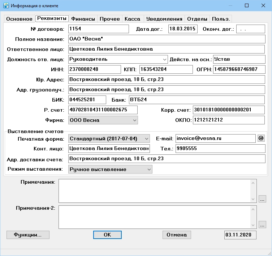This screenshot has width=272, height=256.
Task: Click the Дата дог. field
Action: (x=183, y=29)
